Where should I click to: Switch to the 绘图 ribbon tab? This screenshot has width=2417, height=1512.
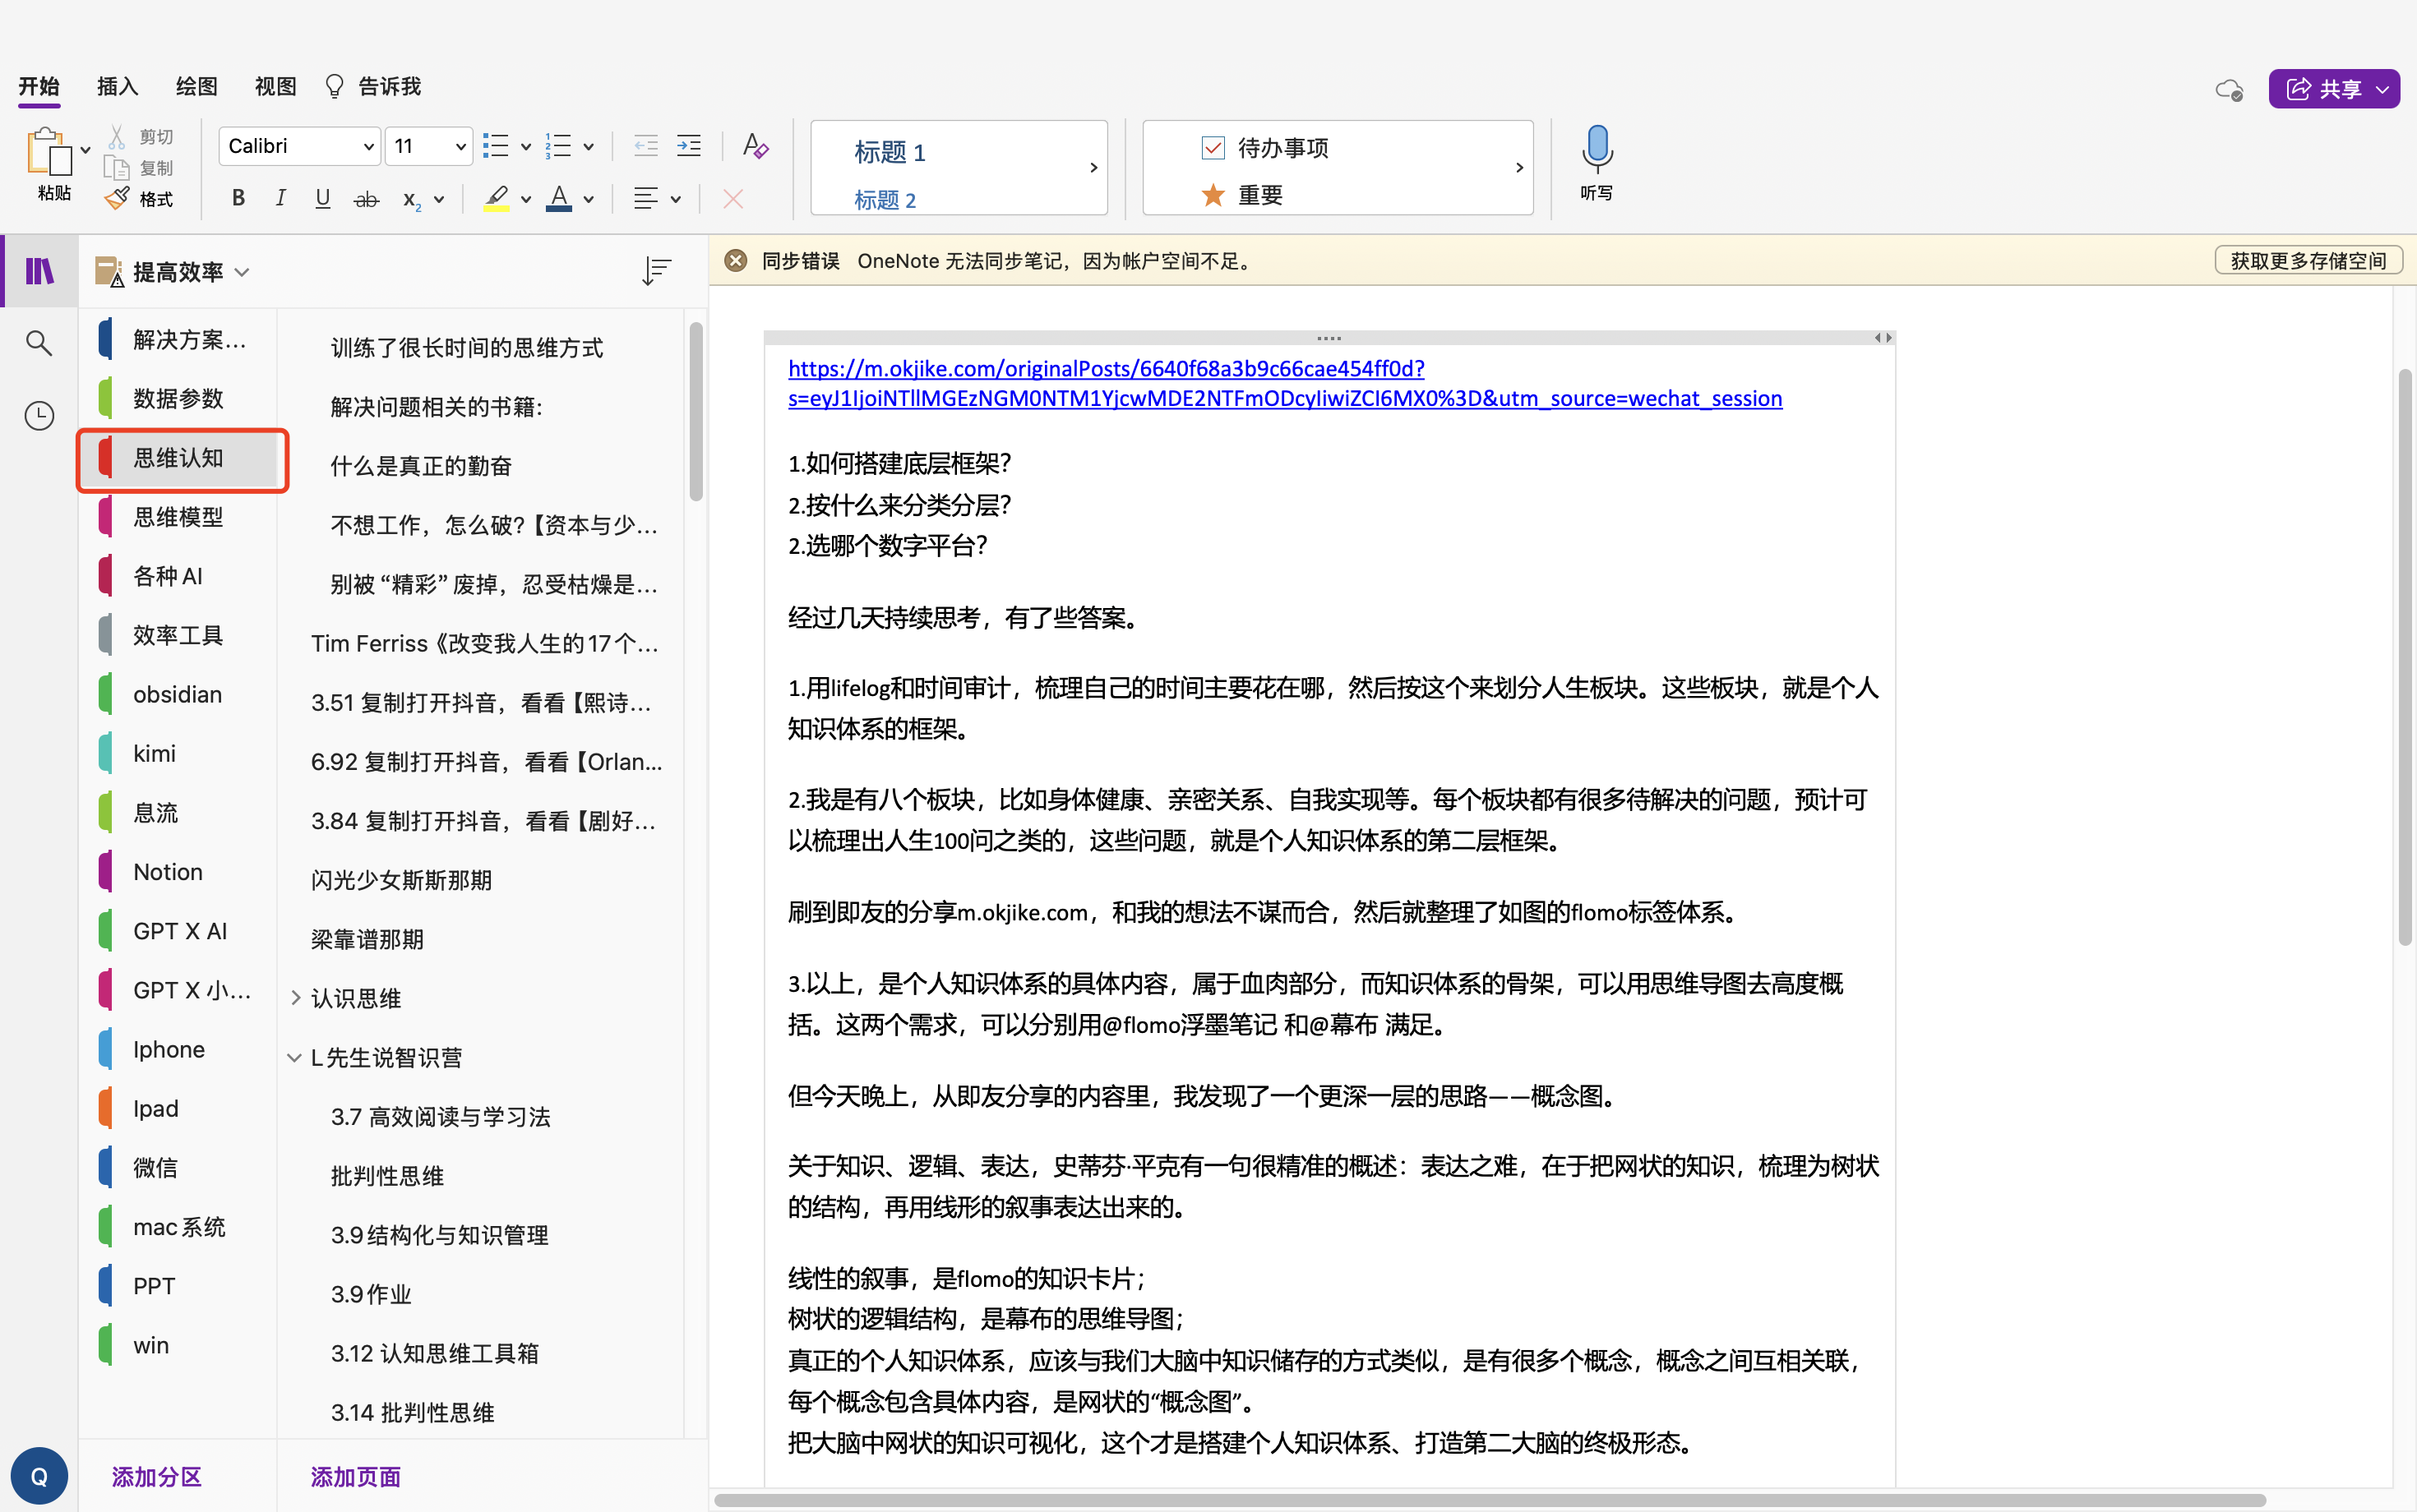pyautogui.click(x=196, y=87)
